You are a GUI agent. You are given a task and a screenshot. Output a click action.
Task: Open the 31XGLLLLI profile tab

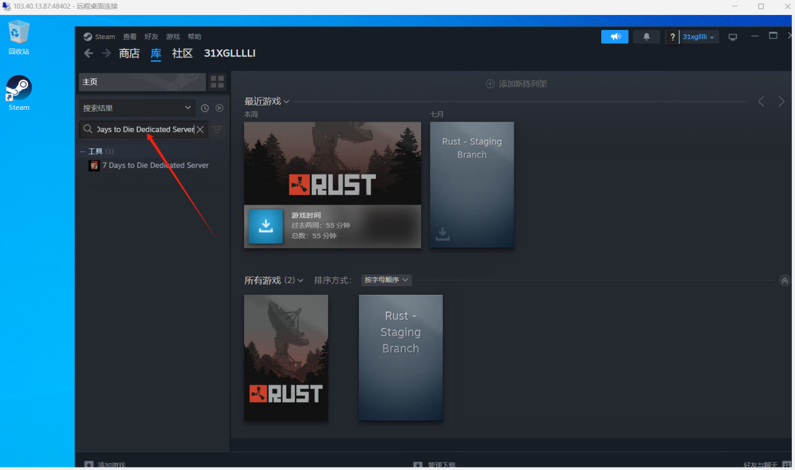tap(230, 53)
